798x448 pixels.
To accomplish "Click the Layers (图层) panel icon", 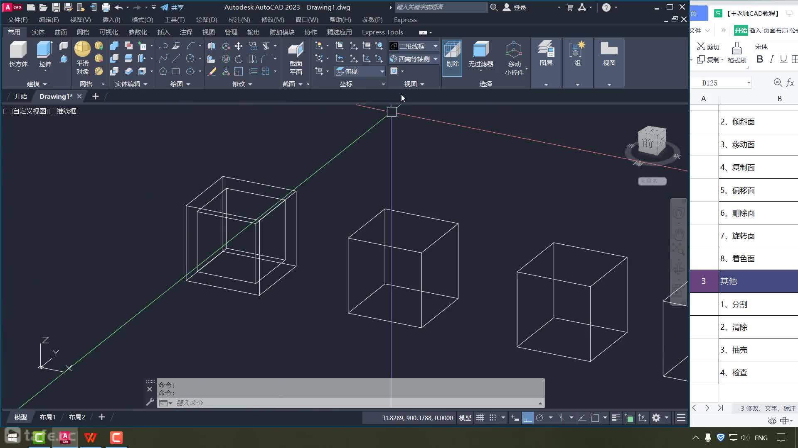I will 546,49.
